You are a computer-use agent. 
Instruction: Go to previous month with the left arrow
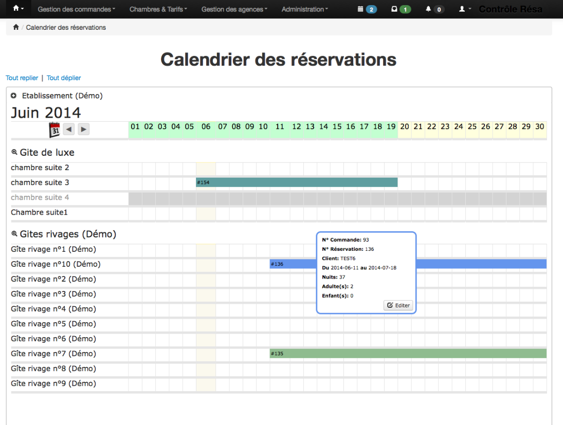click(x=68, y=129)
